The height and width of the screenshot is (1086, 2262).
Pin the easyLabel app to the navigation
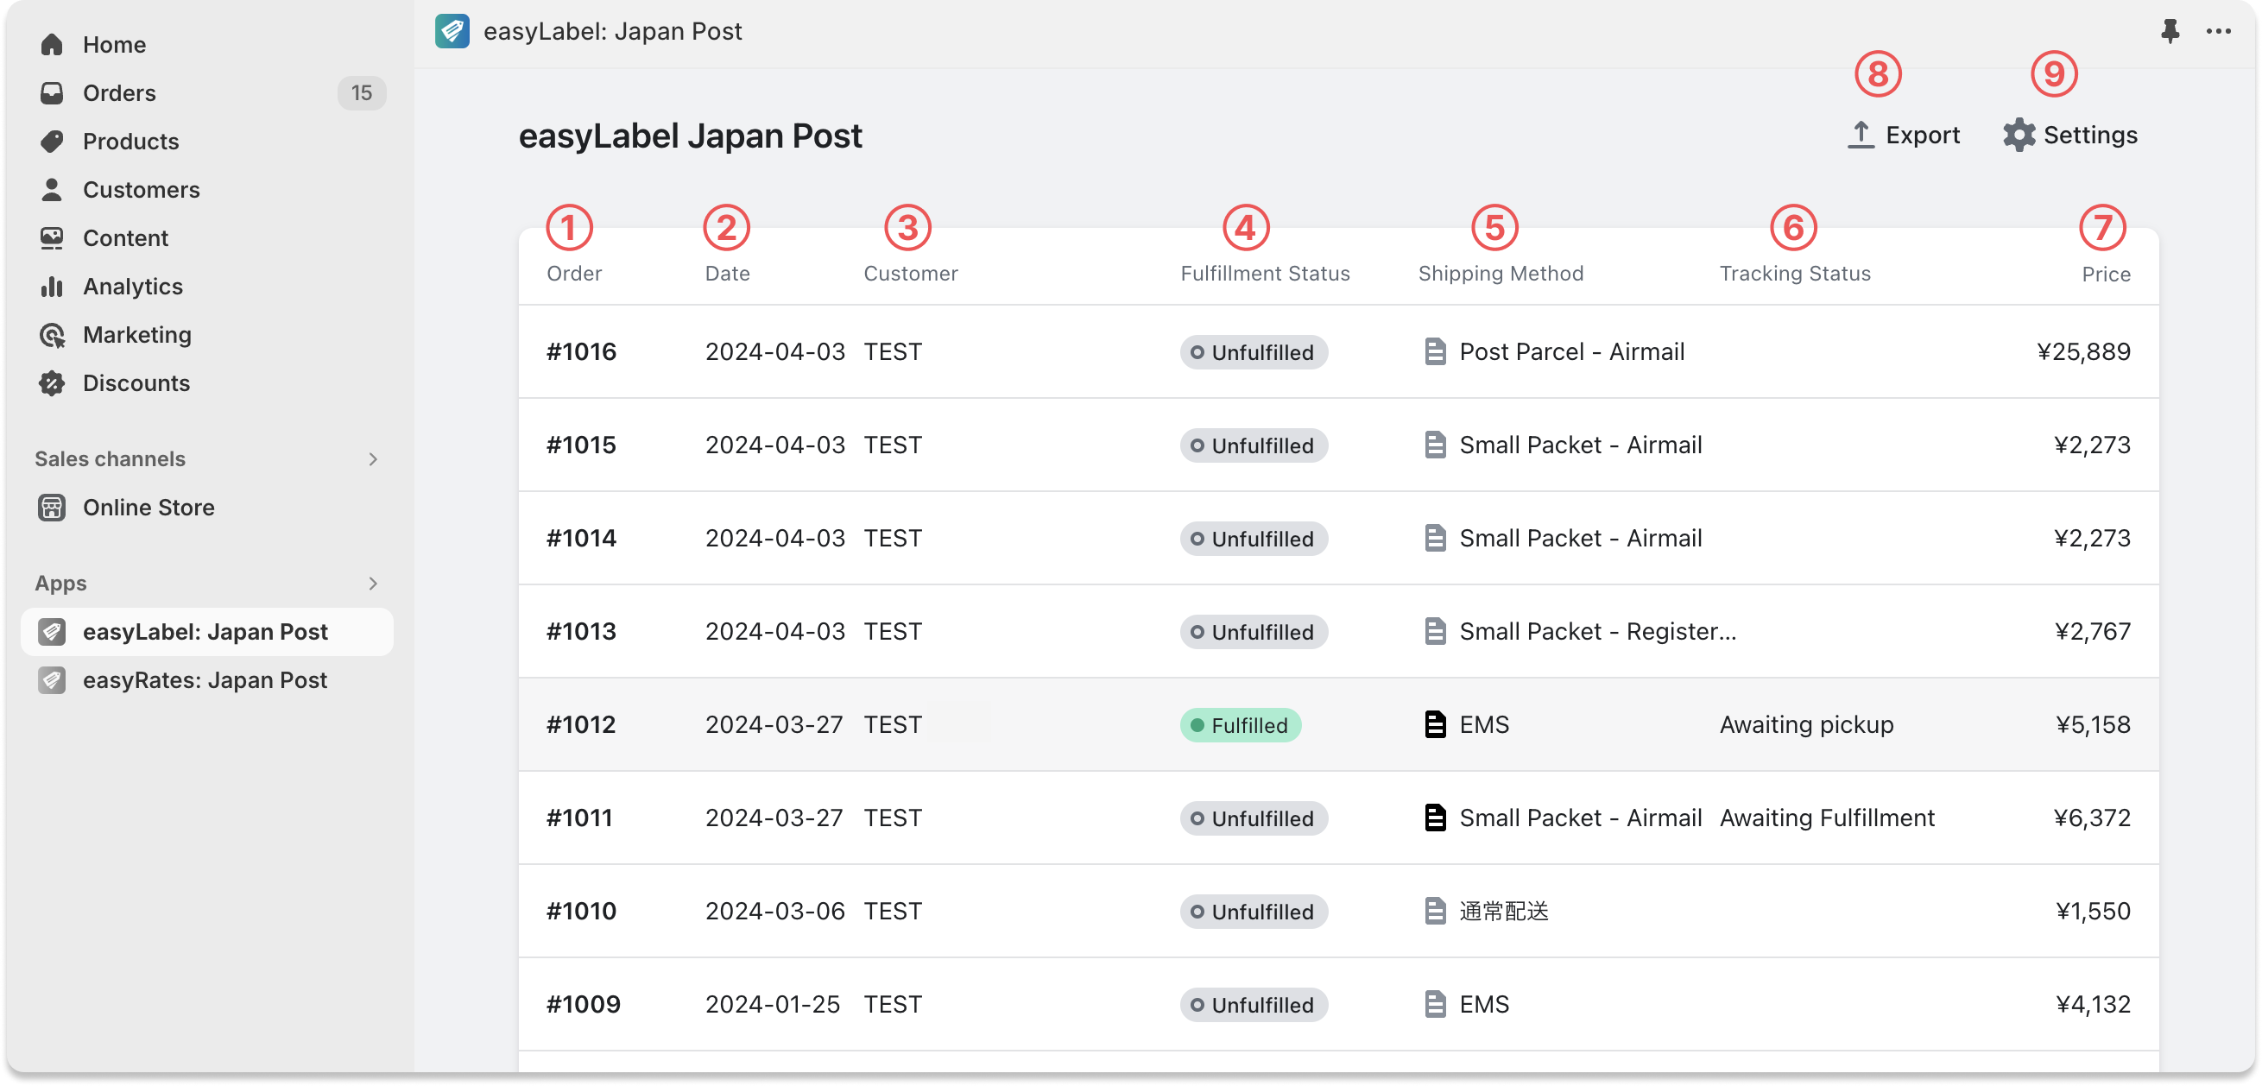click(x=2170, y=31)
